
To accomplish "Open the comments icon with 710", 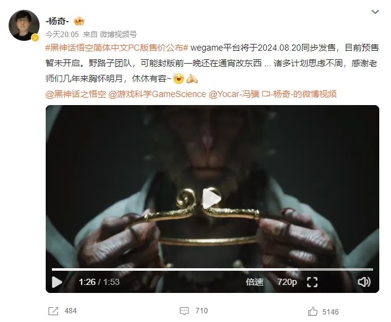I will click(x=184, y=311).
